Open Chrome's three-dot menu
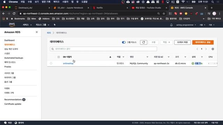The height and width of the screenshot is (125, 223). (220, 14)
